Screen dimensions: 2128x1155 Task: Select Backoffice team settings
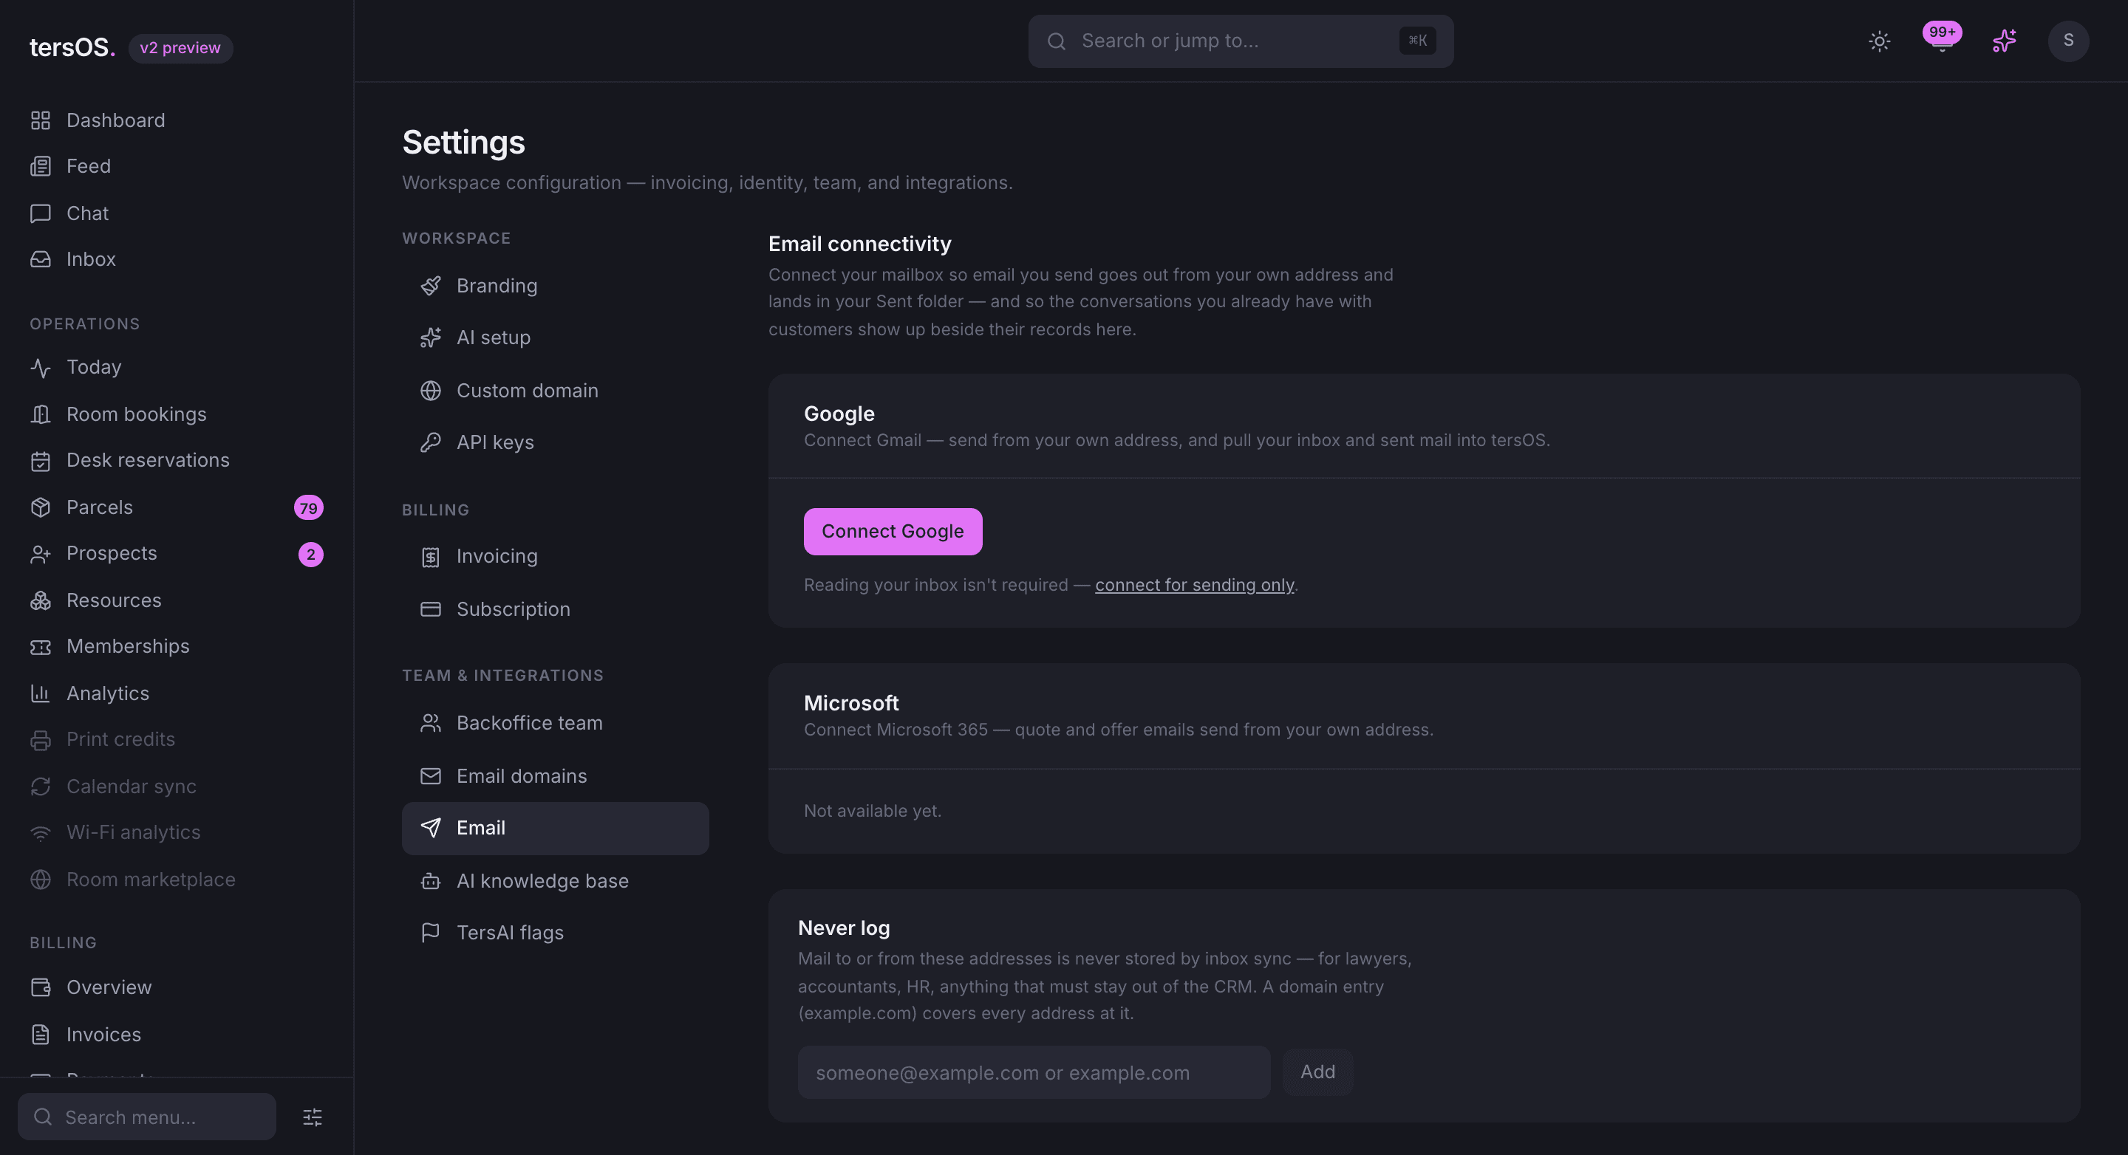(x=555, y=723)
